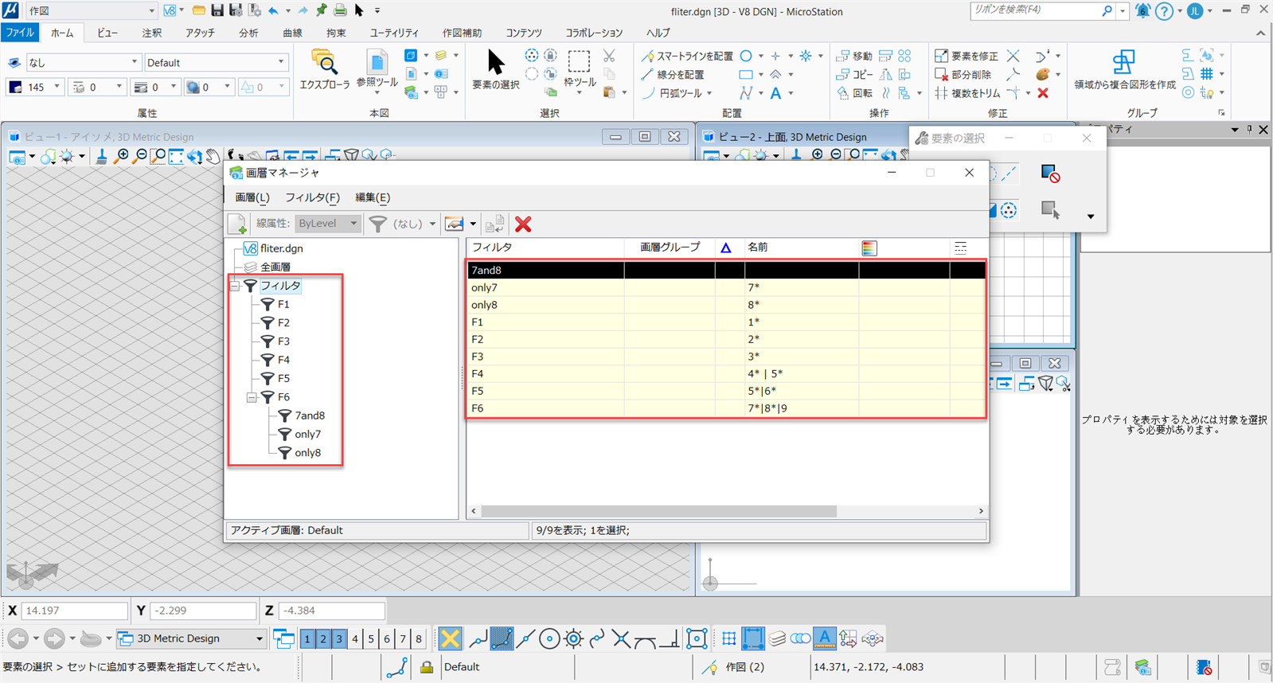Click the AccuSnap yellow X toggle icon
Image resolution: width=1273 pixels, height=683 pixels.
pyautogui.click(x=450, y=638)
